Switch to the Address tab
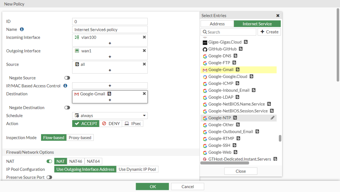This screenshot has height=192, width=340. pos(217,24)
